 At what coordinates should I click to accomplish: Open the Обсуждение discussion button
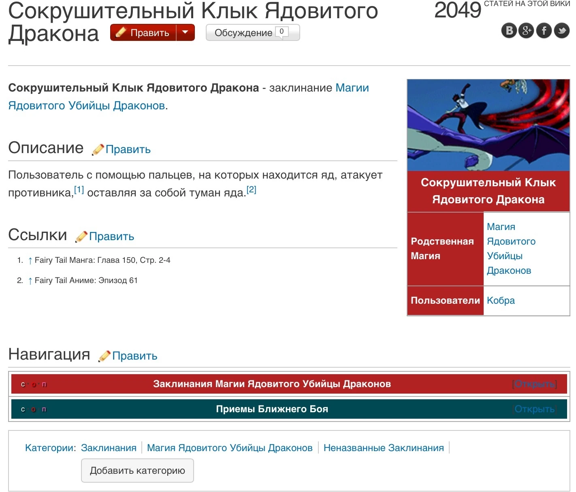tap(253, 33)
